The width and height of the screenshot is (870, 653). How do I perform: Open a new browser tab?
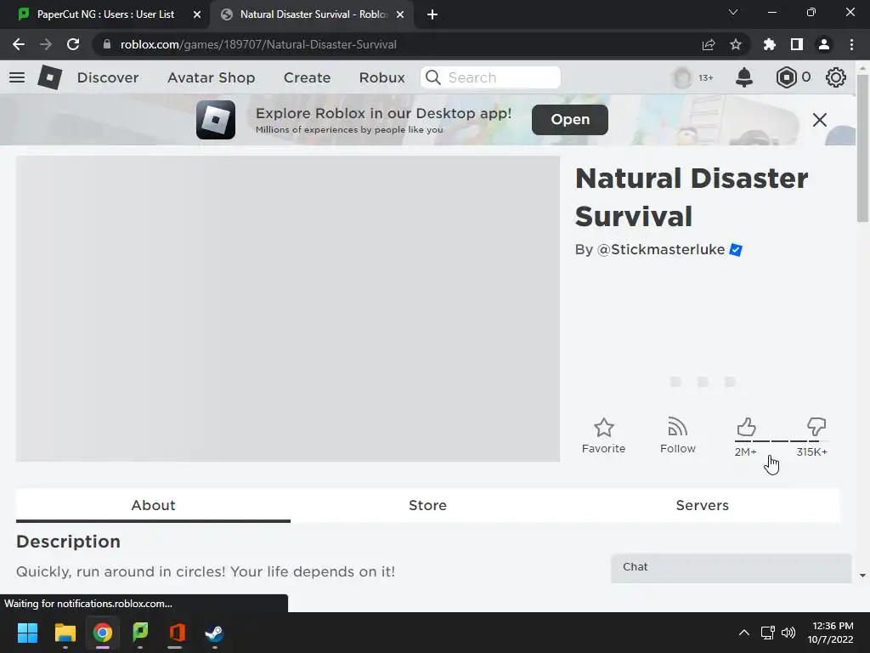coord(432,14)
